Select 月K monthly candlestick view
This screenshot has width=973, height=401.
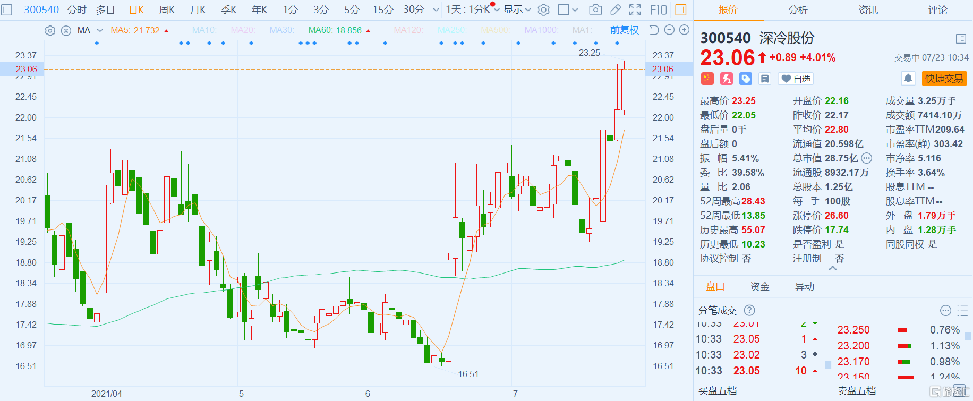click(x=198, y=10)
